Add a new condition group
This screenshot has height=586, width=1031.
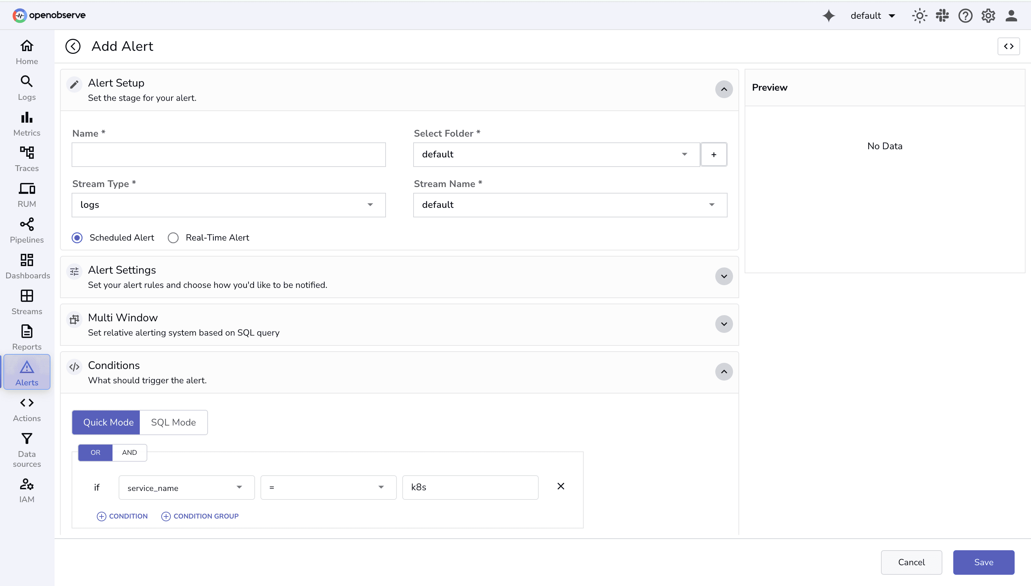click(x=200, y=516)
